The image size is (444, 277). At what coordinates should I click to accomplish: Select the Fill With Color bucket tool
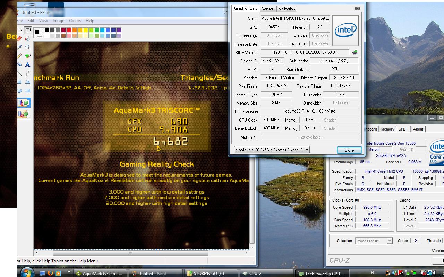pos(28,39)
